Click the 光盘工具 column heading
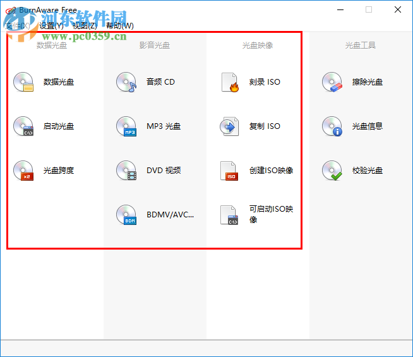The height and width of the screenshot is (357, 413). pyautogui.click(x=361, y=45)
